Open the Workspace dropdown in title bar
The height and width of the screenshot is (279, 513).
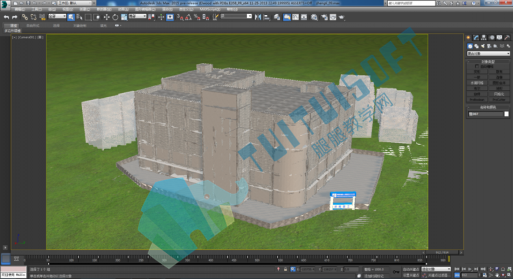click(x=75, y=3)
